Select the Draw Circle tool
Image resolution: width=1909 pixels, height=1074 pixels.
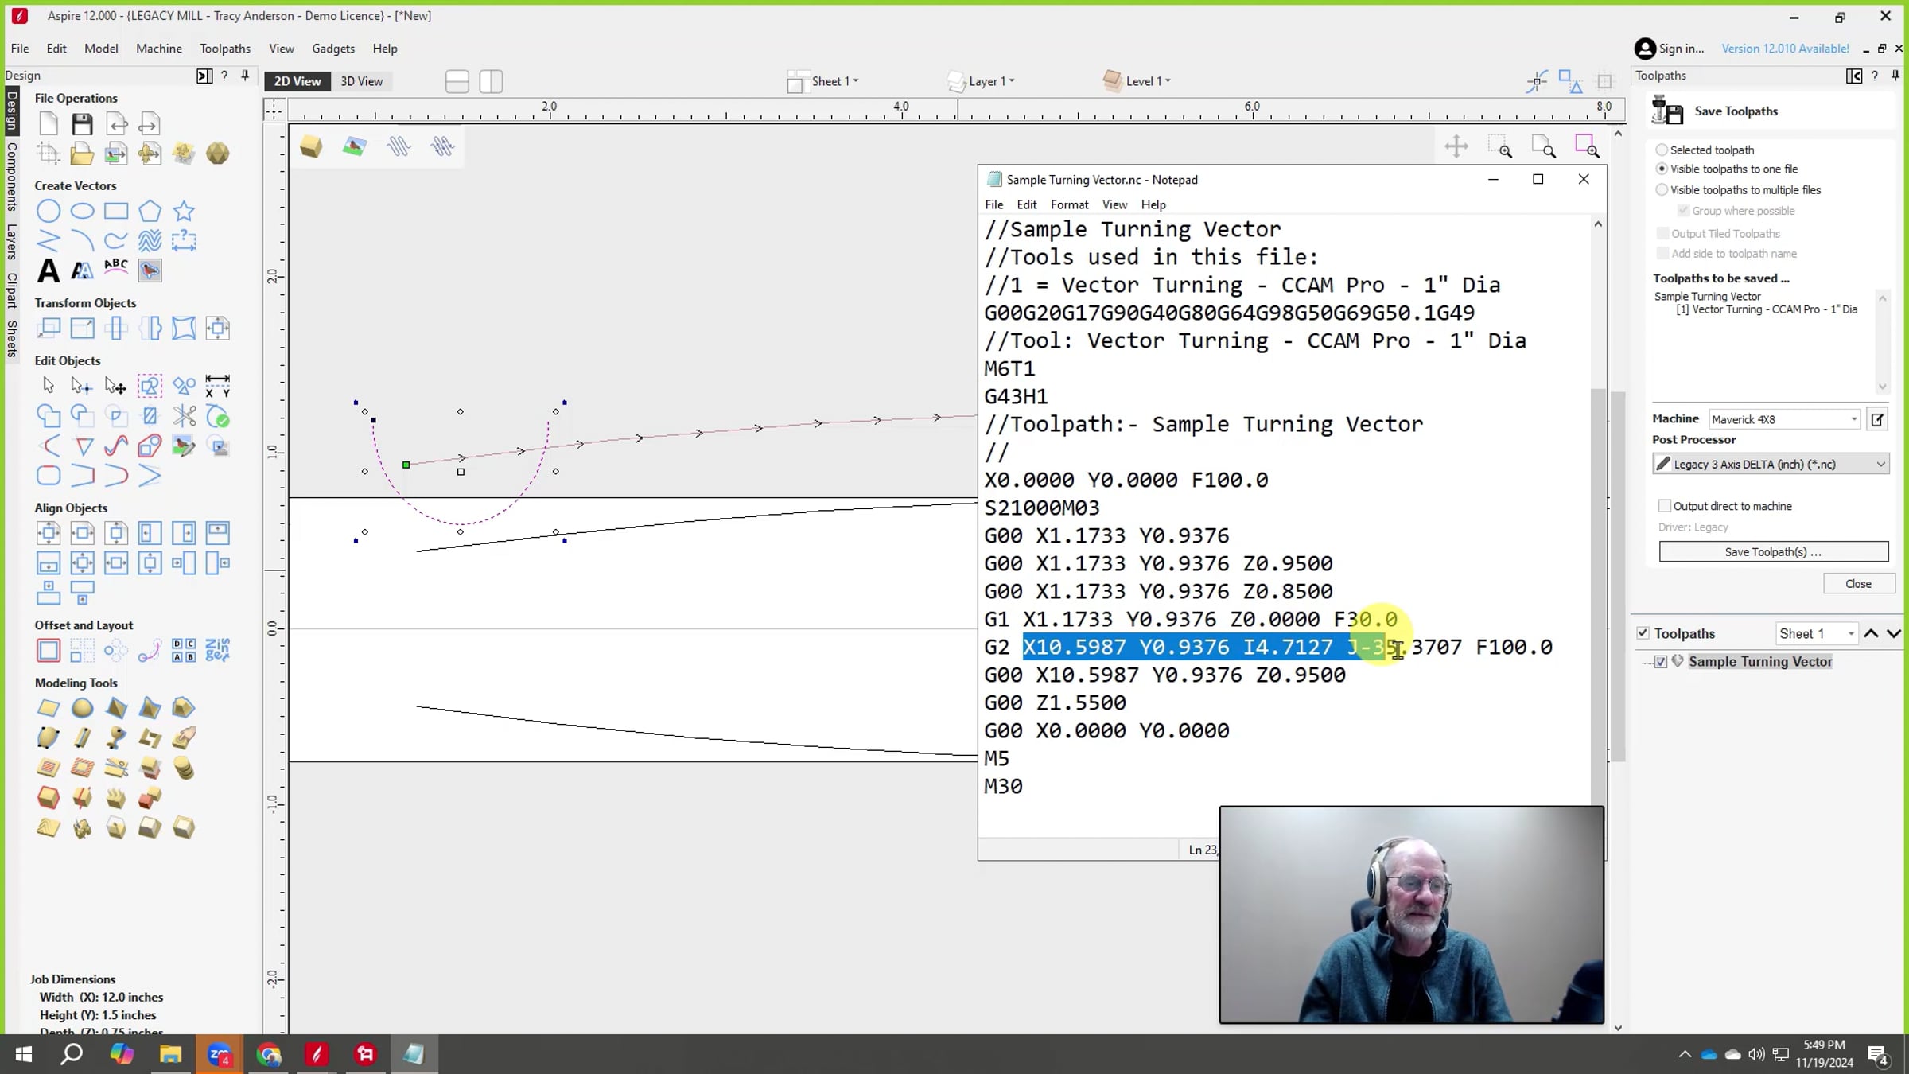point(49,211)
